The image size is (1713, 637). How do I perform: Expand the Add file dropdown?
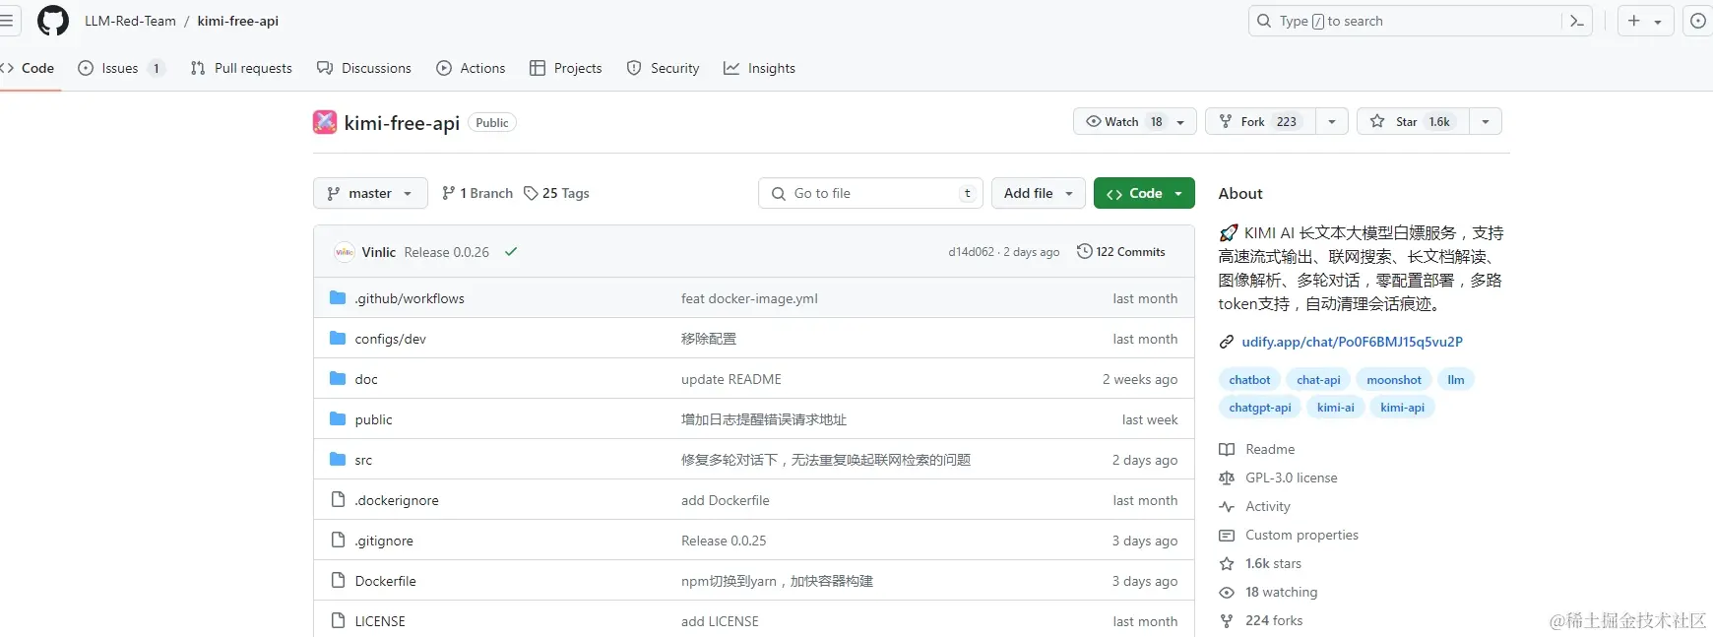[1039, 193]
